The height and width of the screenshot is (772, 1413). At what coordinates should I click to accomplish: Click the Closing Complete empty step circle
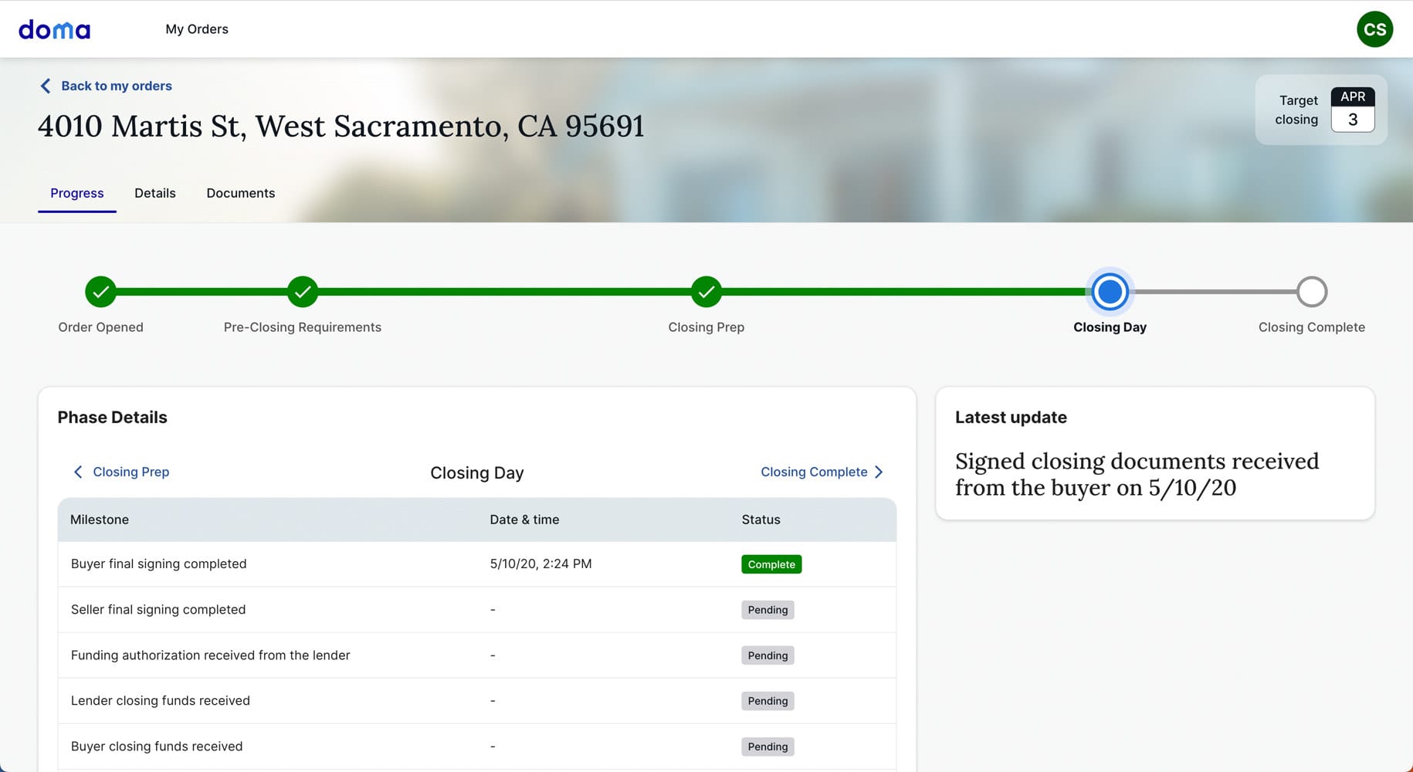(1311, 292)
